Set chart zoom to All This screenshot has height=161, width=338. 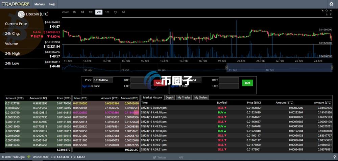pos(123,12)
